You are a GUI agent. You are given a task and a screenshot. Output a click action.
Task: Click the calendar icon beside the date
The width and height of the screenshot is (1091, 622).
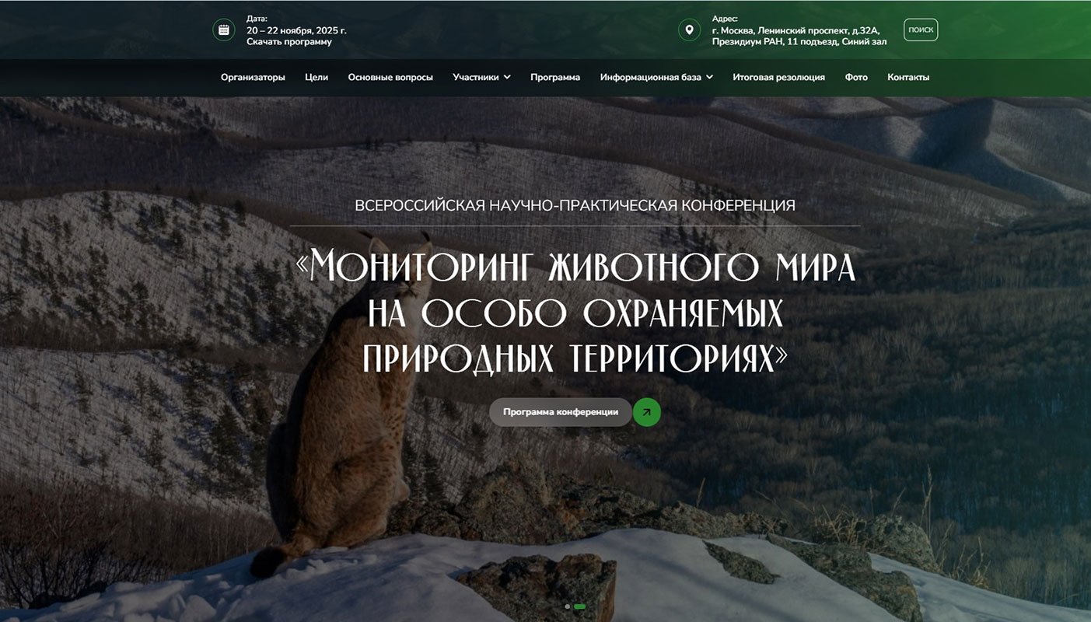point(224,30)
